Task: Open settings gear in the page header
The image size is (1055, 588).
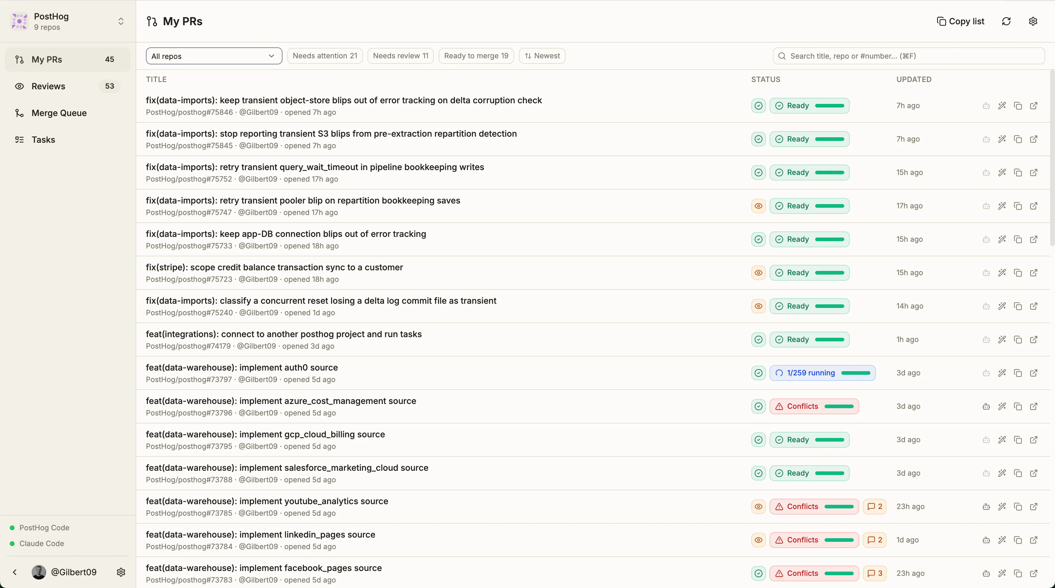Action: (x=1033, y=21)
